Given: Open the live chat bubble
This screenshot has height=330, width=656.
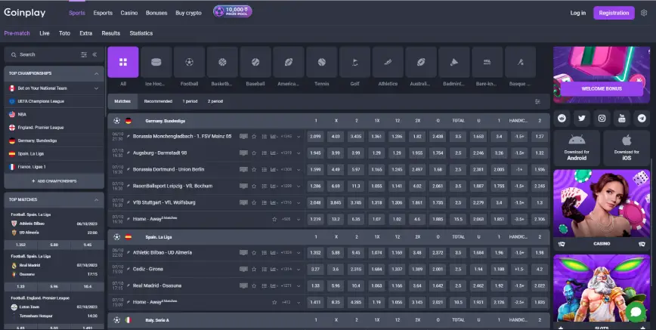Looking at the screenshot, I should click(x=636, y=312).
